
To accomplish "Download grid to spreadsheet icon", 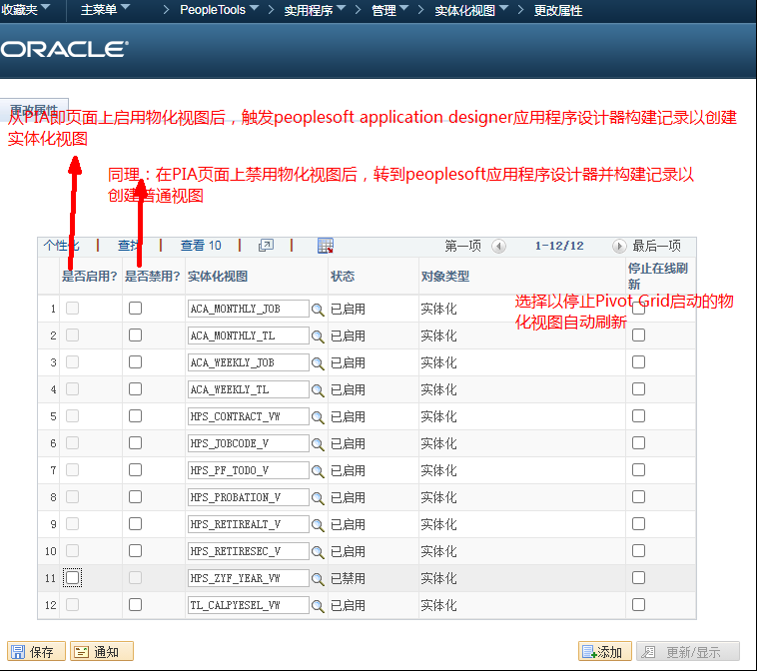I will click(326, 246).
